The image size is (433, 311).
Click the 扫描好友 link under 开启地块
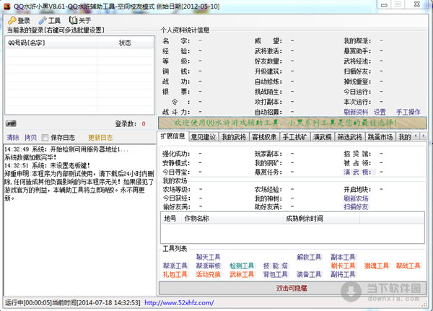coord(356,207)
